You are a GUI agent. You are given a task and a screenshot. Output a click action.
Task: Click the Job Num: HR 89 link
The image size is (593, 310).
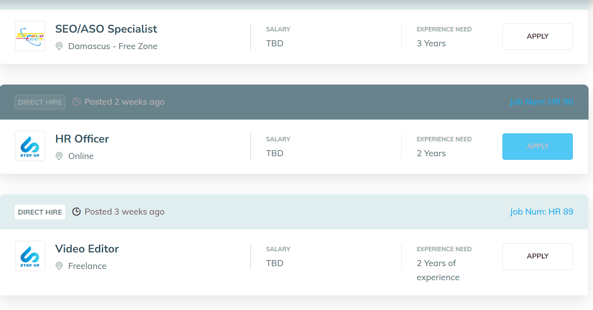pos(541,212)
